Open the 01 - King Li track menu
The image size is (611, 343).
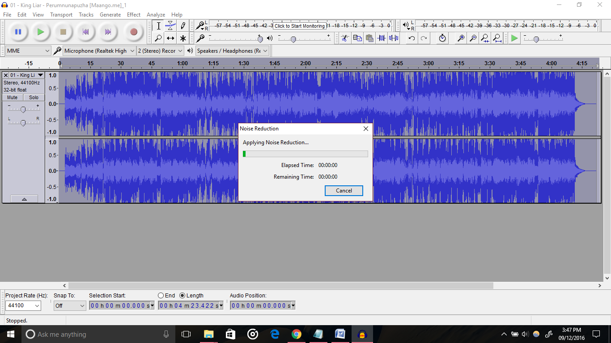(27, 75)
